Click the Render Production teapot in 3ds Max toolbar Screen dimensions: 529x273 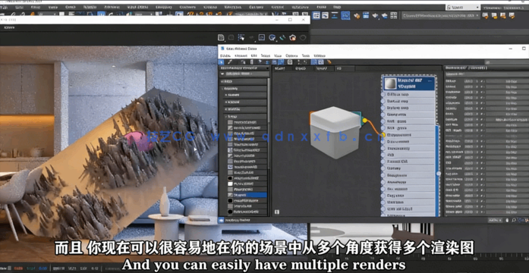(x=375, y=15)
